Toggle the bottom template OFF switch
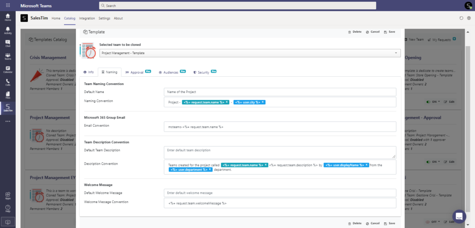This screenshot has height=228, width=475. 428,222
